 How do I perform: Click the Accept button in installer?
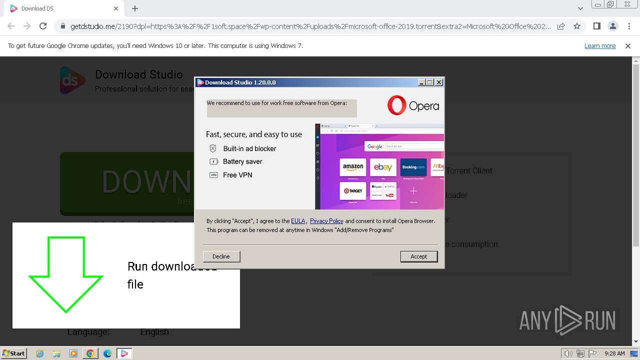[419, 256]
